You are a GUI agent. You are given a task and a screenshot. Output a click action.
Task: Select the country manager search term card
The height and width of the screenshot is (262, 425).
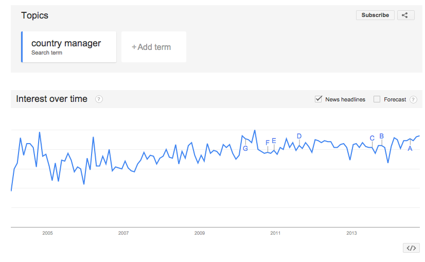point(69,47)
